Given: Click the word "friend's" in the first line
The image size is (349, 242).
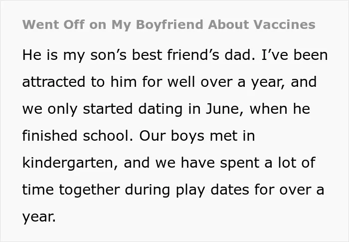Looking at the screenshot, I should point(193,55).
